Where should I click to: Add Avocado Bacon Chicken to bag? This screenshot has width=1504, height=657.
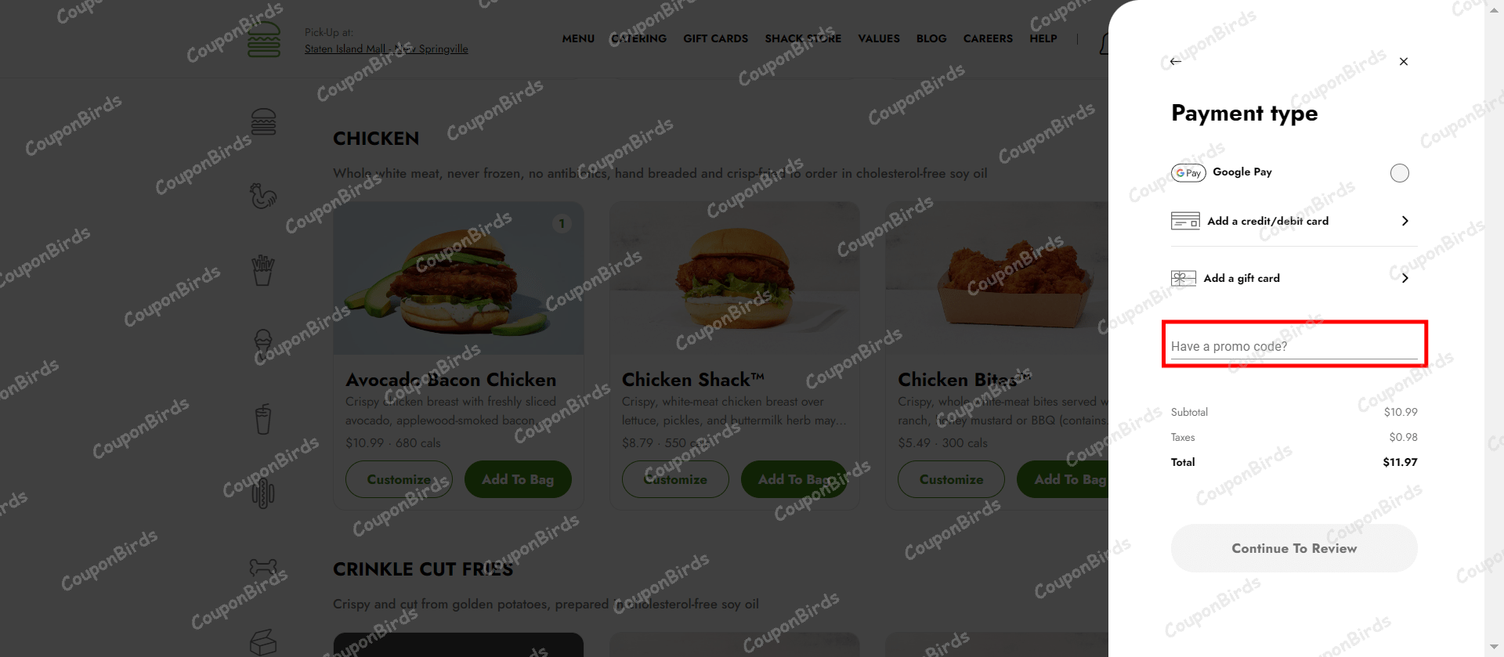pos(518,479)
